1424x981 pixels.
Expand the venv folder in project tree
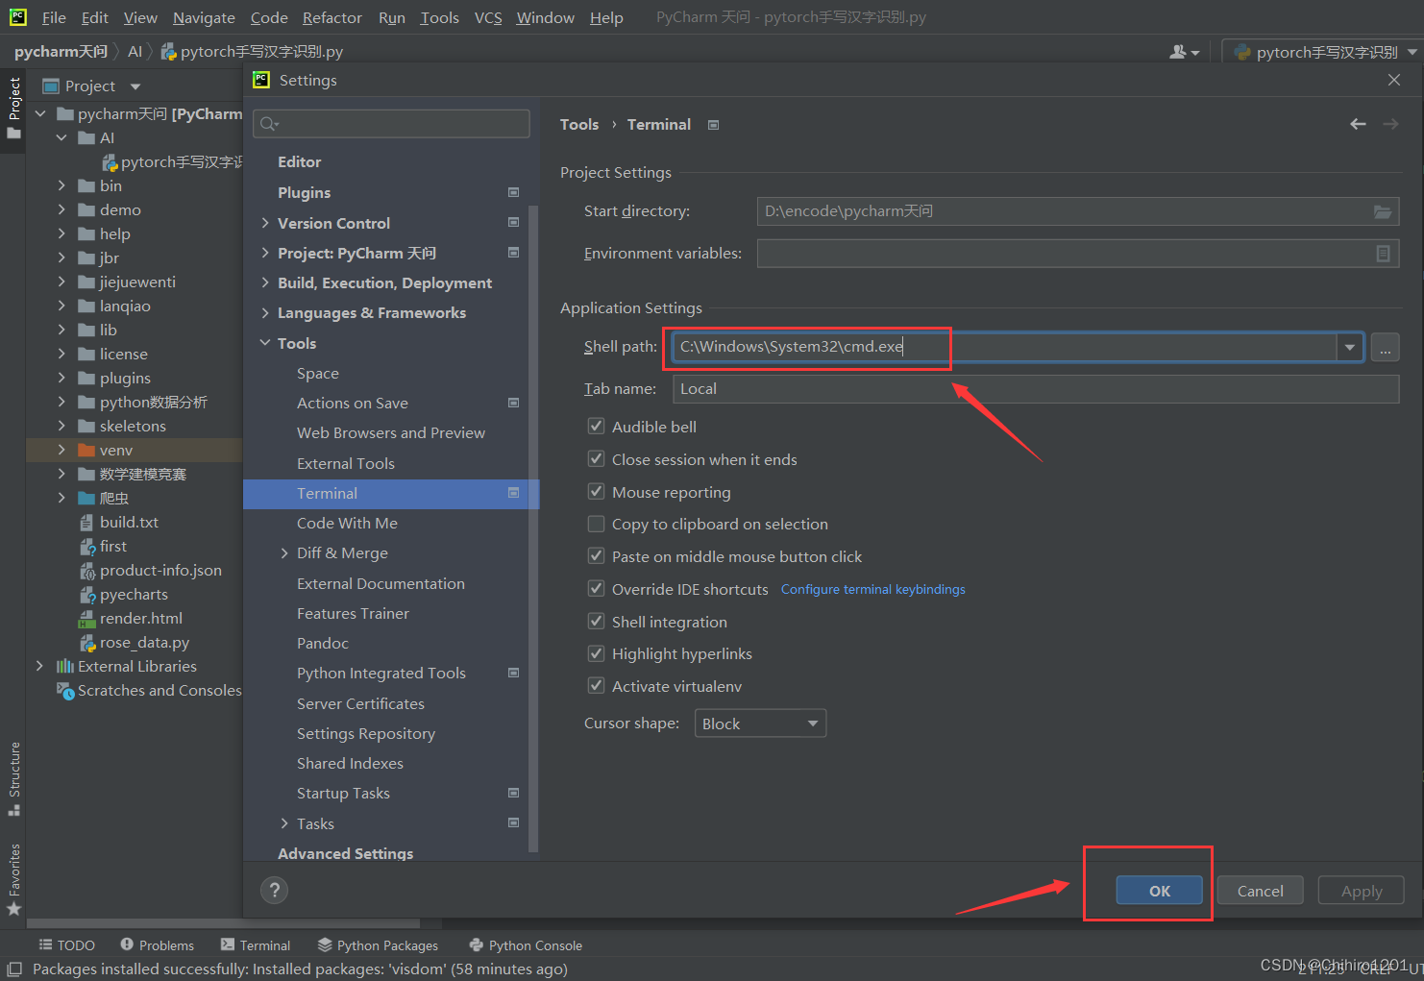point(61,450)
